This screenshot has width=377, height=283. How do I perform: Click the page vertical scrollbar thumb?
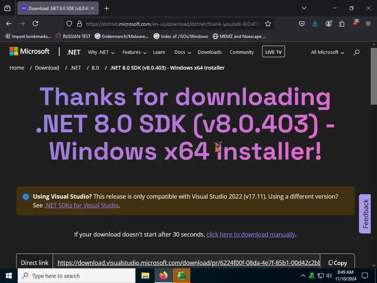[x=374, y=76]
